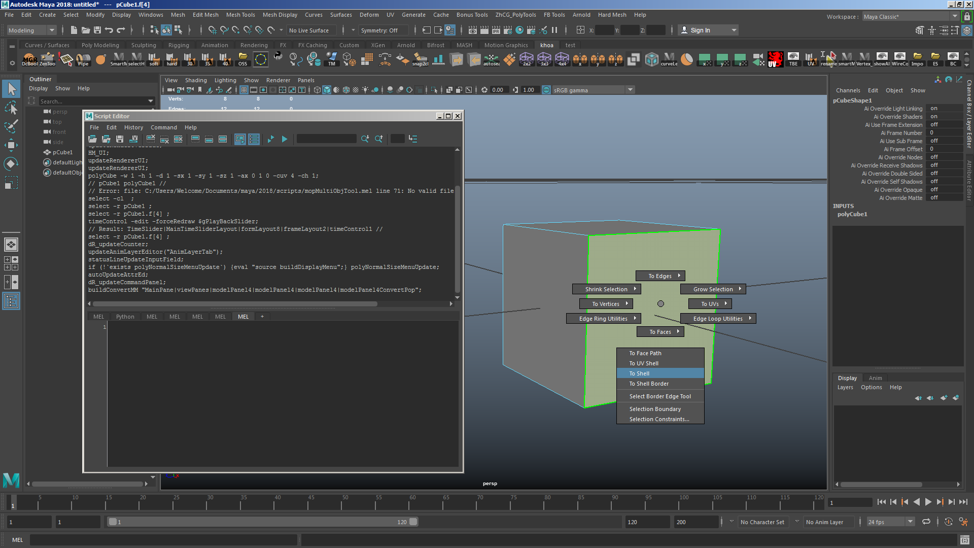Save the script using the Script Editor save icon

(120, 139)
